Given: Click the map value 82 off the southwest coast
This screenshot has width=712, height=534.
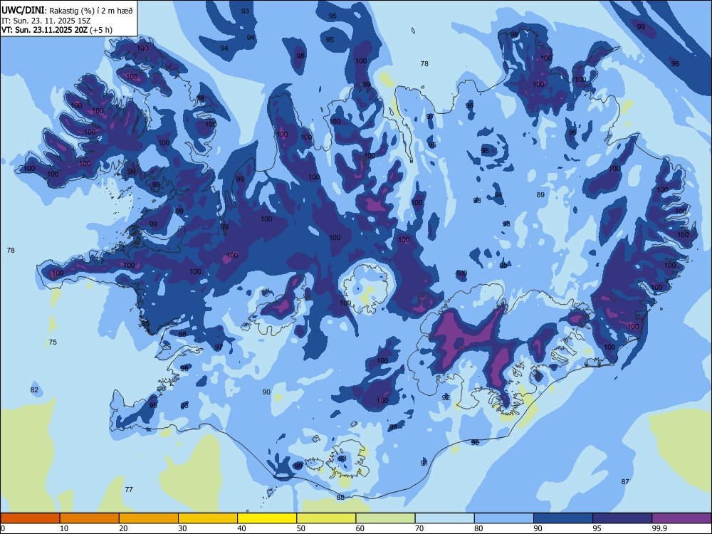Looking at the screenshot, I should point(34,389).
